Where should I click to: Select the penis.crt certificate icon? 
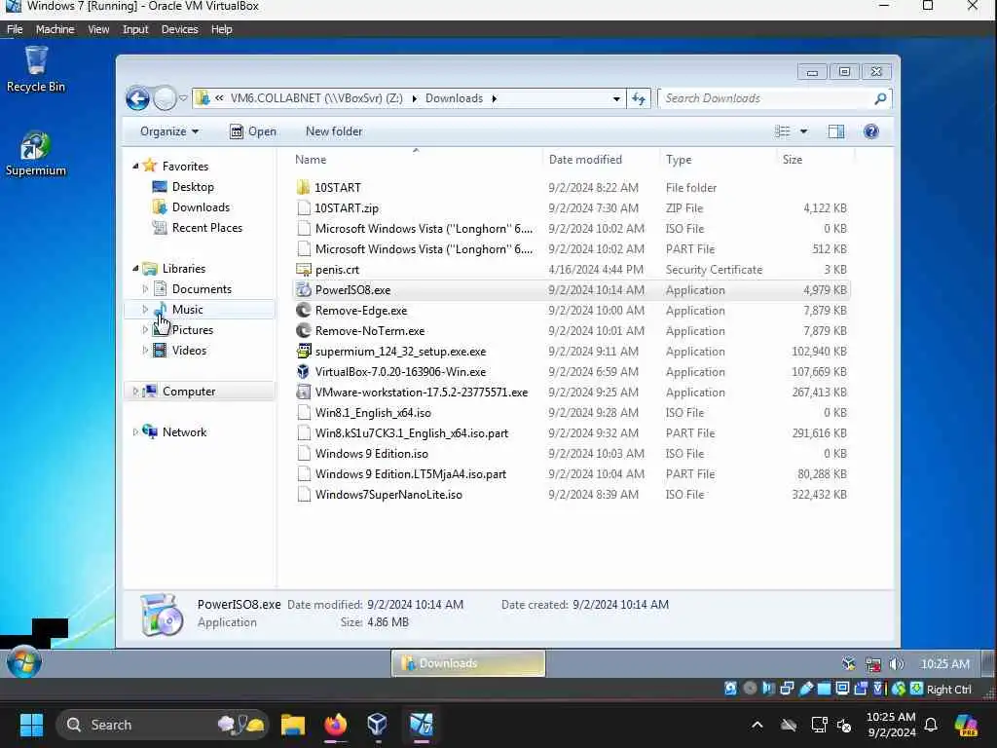[304, 270]
